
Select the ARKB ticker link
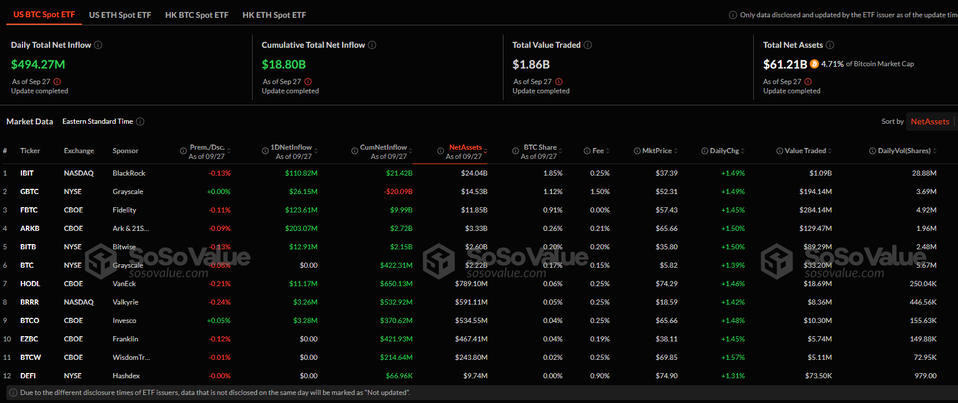30,229
